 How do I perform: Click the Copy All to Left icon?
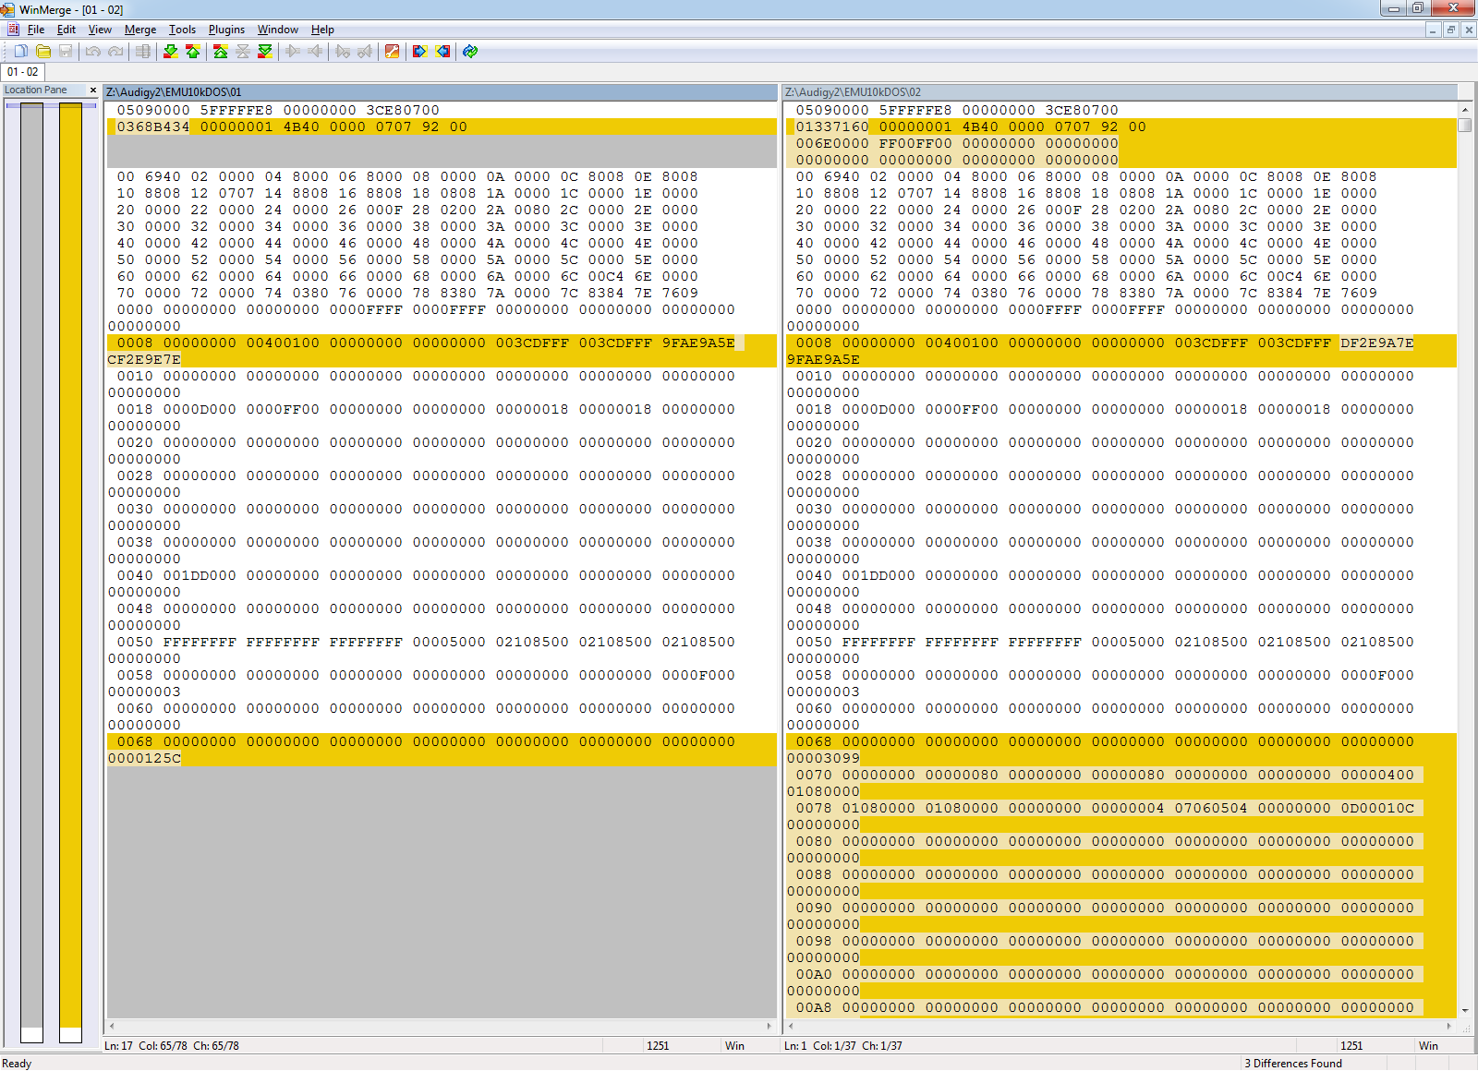[x=443, y=52]
